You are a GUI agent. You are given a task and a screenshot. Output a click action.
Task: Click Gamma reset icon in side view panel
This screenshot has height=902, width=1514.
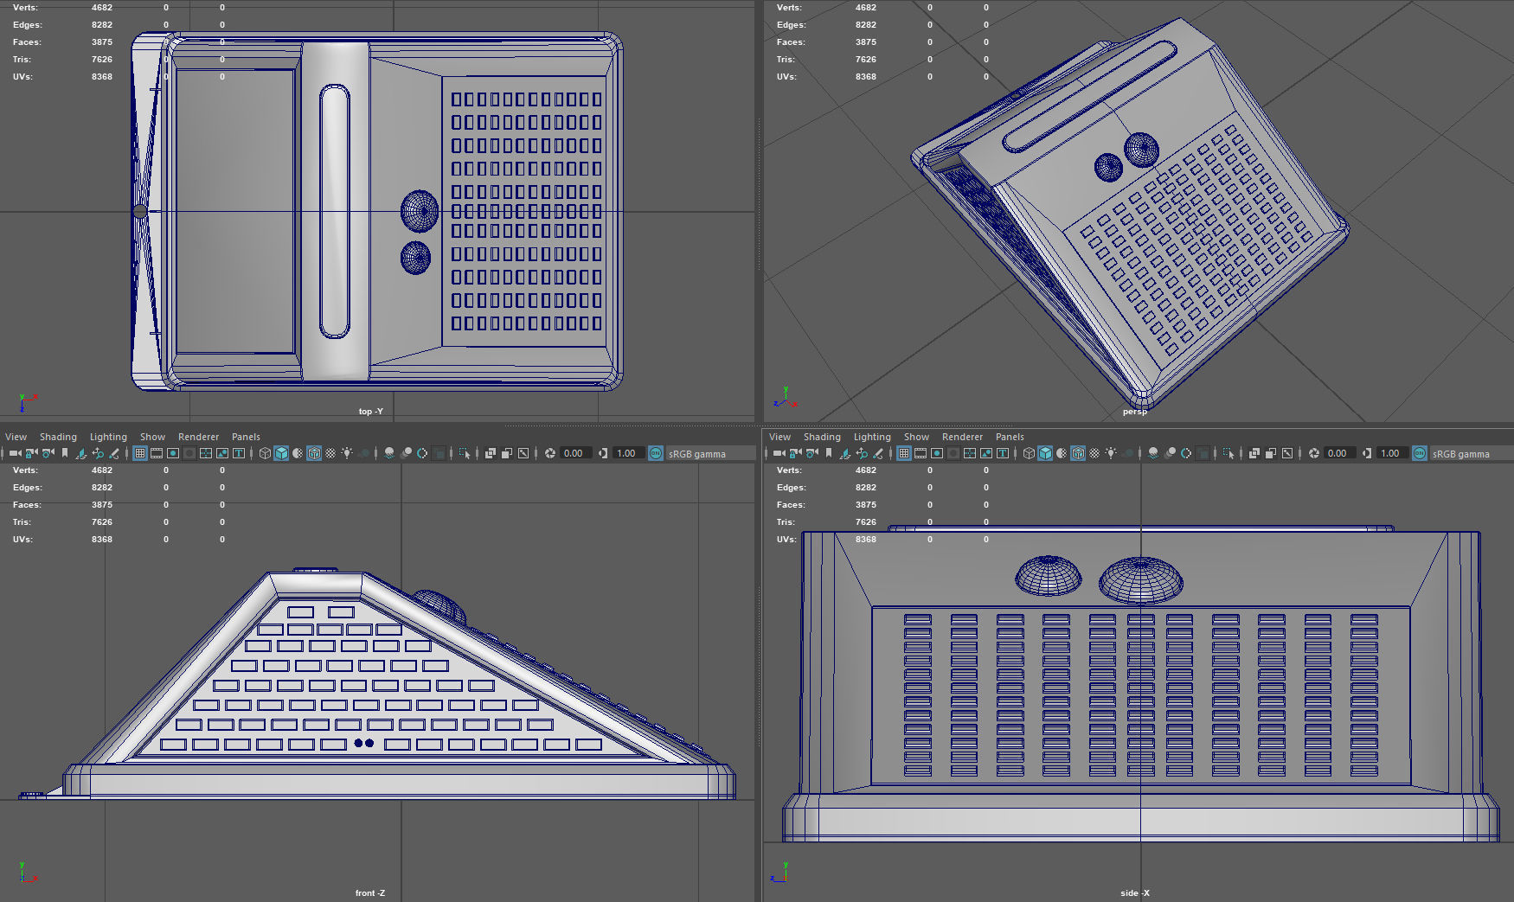click(1366, 453)
